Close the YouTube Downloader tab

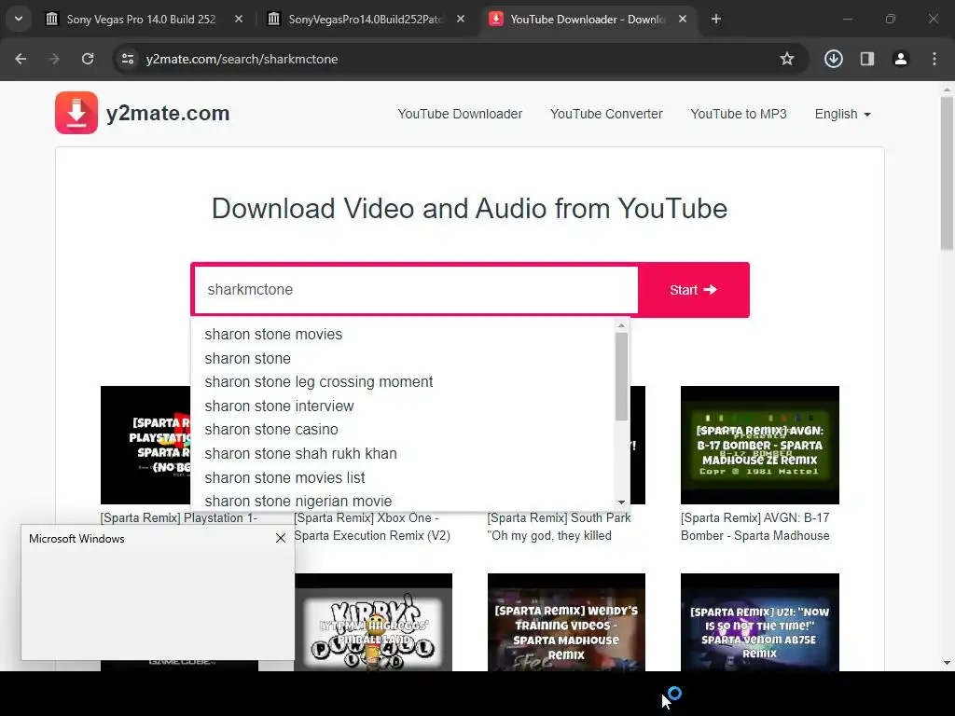pyautogui.click(x=683, y=19)
